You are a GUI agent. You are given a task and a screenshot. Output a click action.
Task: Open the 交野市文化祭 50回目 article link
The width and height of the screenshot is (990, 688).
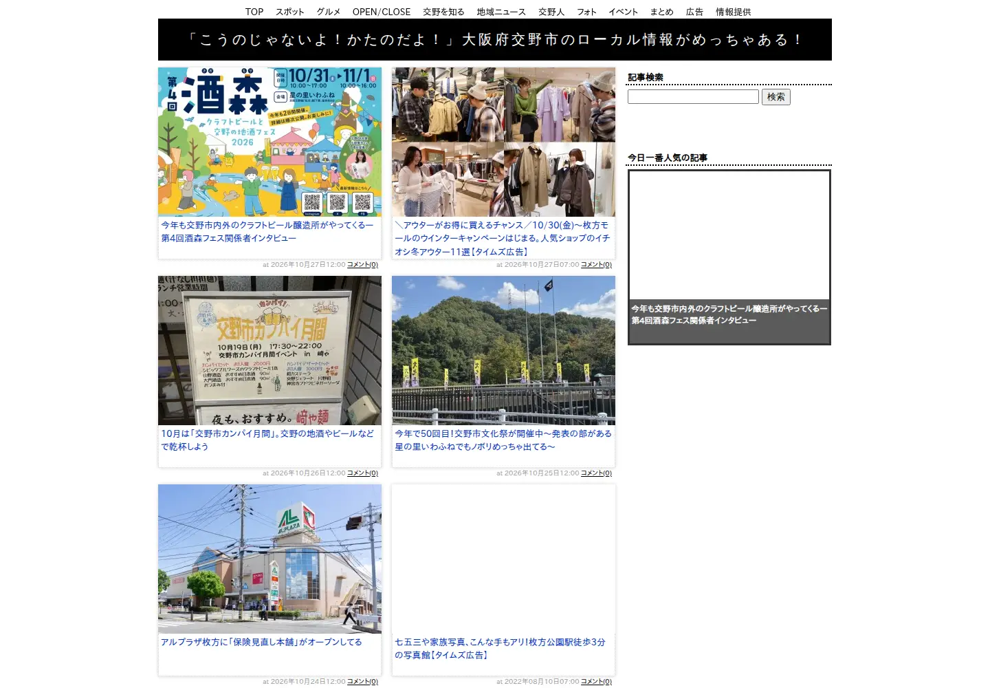click(503, 440)
